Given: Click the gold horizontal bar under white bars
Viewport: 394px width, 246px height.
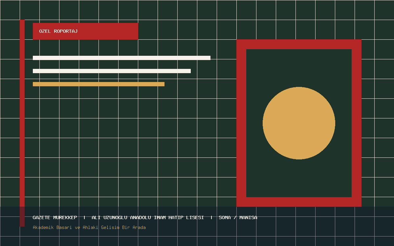Looking at the screenshot, I should point(98,84).
